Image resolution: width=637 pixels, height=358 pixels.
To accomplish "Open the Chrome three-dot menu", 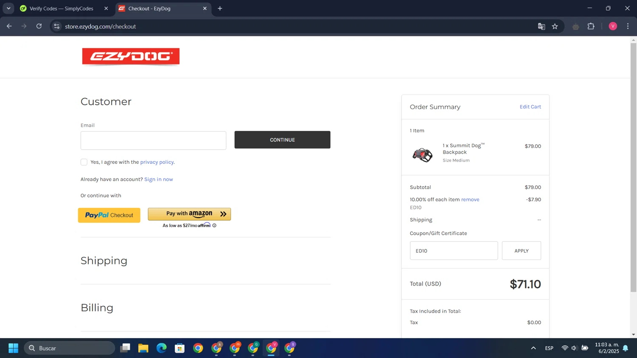I will [x=628, y=26].
